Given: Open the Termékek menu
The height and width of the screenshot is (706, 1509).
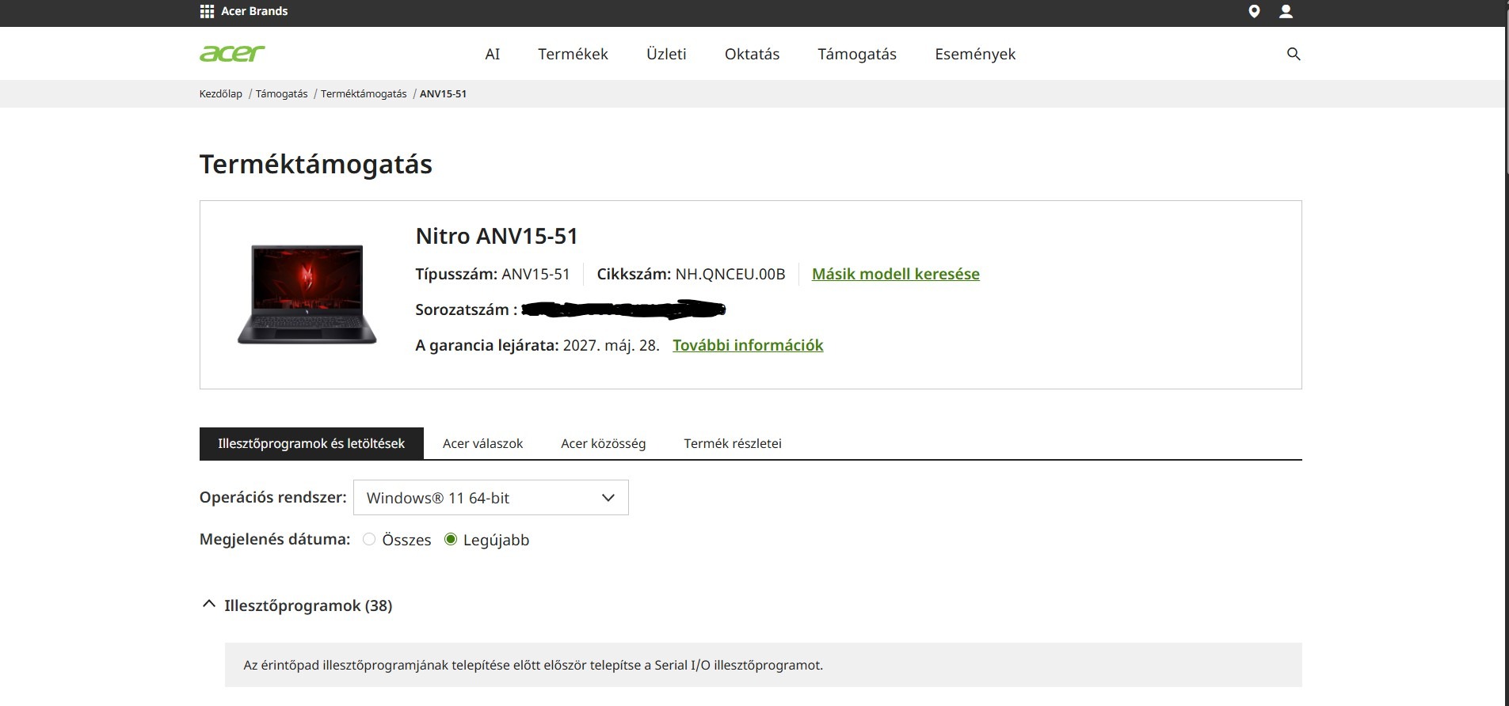Looking at the screenshot, I should coord(573,54).
